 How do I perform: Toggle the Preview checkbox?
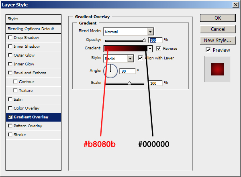tap(208, 50)
